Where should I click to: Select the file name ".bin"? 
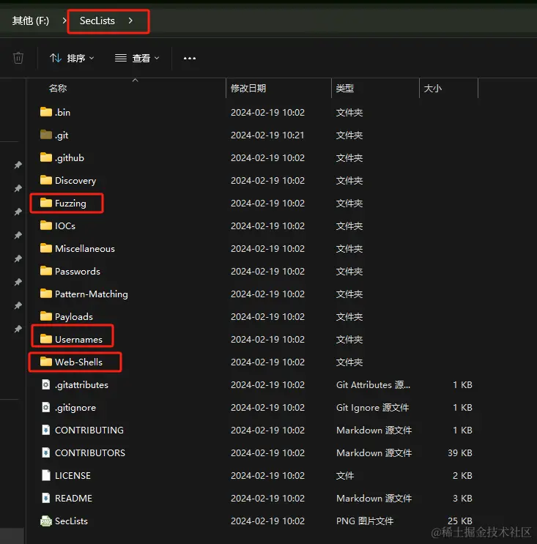[x=62, y=113]
